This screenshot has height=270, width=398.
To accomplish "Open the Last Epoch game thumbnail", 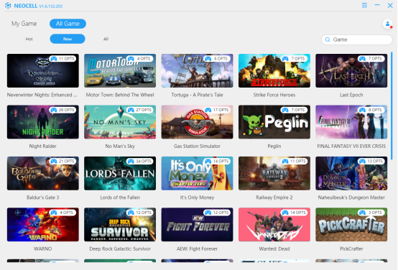I will pos(351,70).
